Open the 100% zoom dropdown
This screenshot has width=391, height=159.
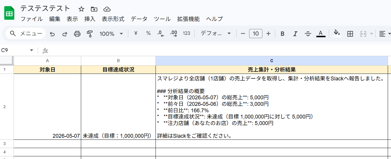[111, 34]
